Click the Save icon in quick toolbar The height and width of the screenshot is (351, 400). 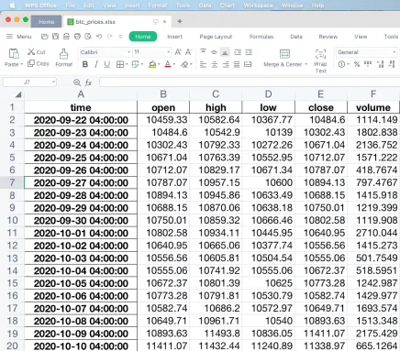[x=55, y=37]
